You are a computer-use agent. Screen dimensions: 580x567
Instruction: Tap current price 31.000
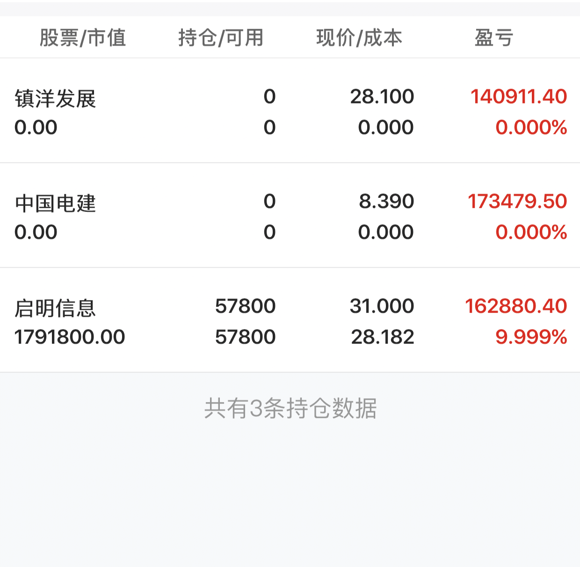click(x=382, y=306)
